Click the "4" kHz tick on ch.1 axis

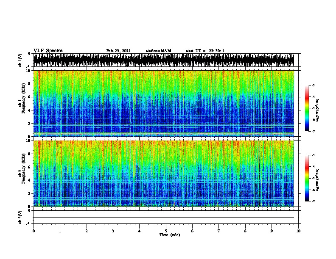[29, 110]
